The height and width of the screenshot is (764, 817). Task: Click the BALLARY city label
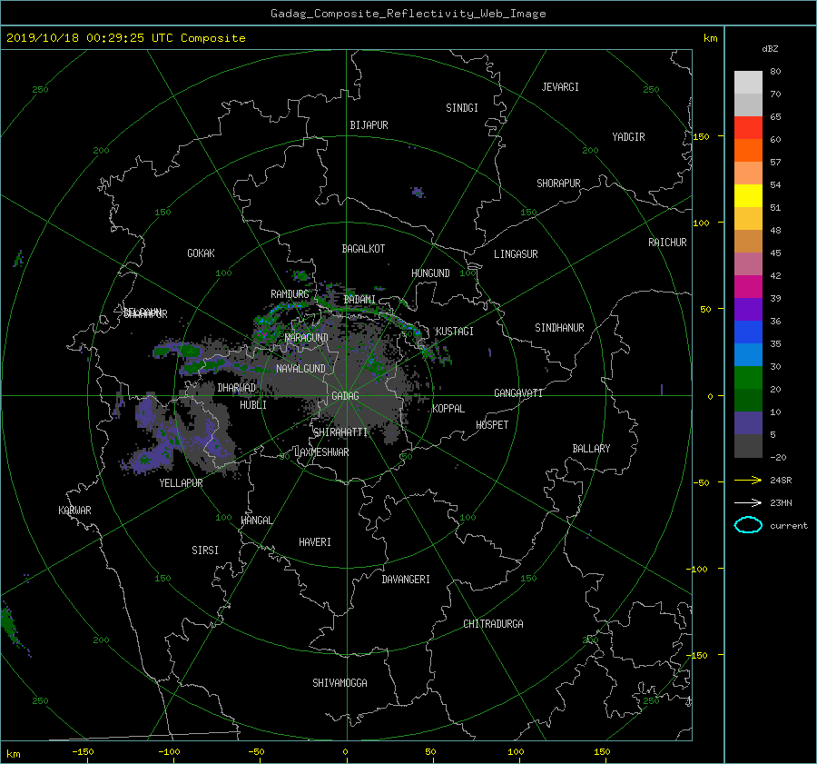(x=591, y=449)
